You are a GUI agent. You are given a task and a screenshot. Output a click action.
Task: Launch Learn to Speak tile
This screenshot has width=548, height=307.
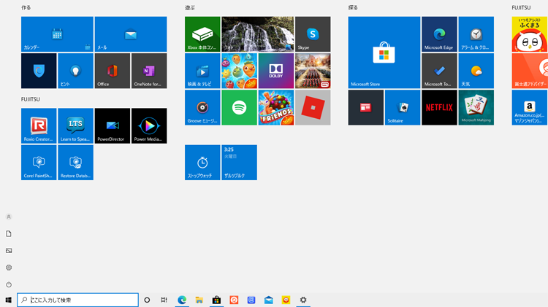point(75,126)
